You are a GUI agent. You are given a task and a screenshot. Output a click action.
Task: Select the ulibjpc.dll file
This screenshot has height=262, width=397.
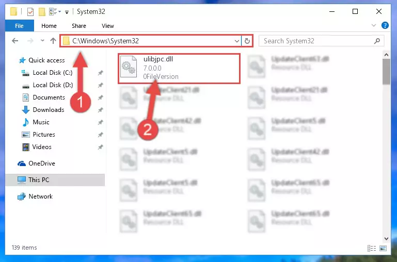179,68
